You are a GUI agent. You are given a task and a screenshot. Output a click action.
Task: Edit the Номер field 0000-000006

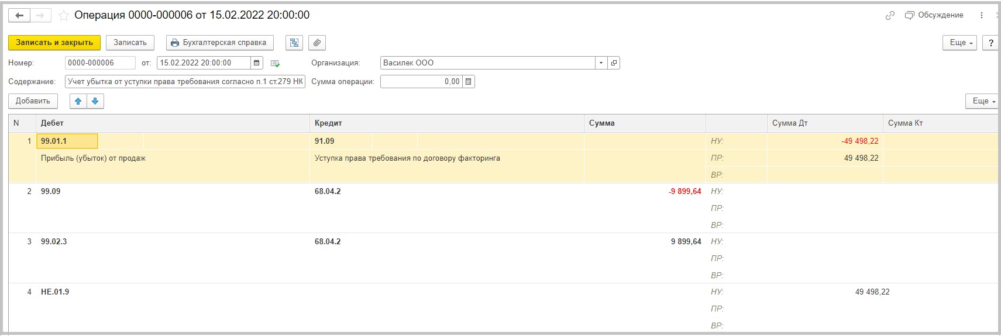(x=100, y=63)
